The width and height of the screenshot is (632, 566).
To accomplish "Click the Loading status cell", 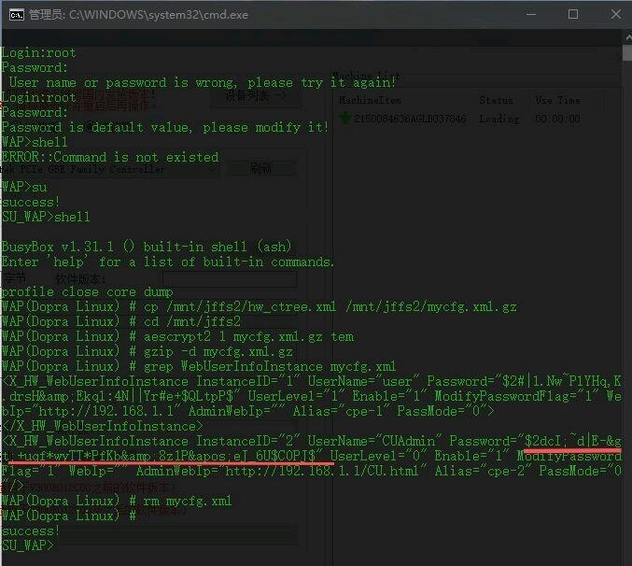I will coord(499,119).
